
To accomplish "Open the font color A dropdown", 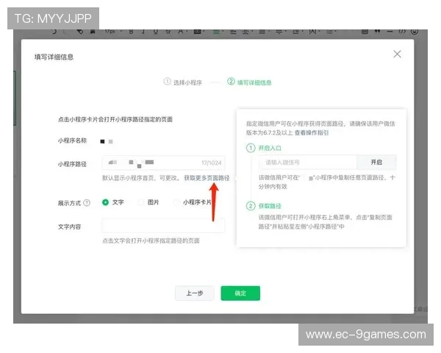I will tap(182, 32).
